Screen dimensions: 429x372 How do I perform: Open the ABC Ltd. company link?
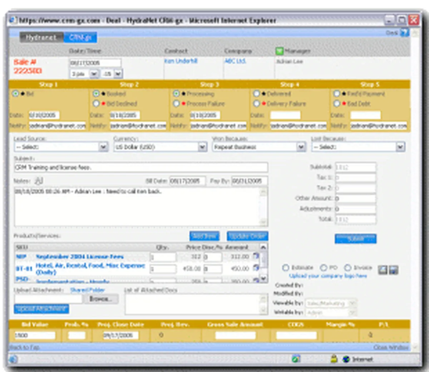pos(235,61)
